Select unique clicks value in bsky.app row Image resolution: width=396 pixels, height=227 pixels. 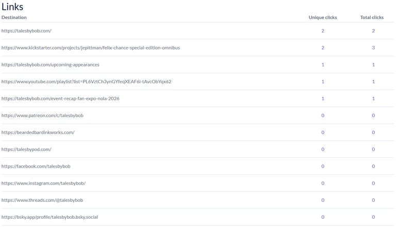point(323,217)
